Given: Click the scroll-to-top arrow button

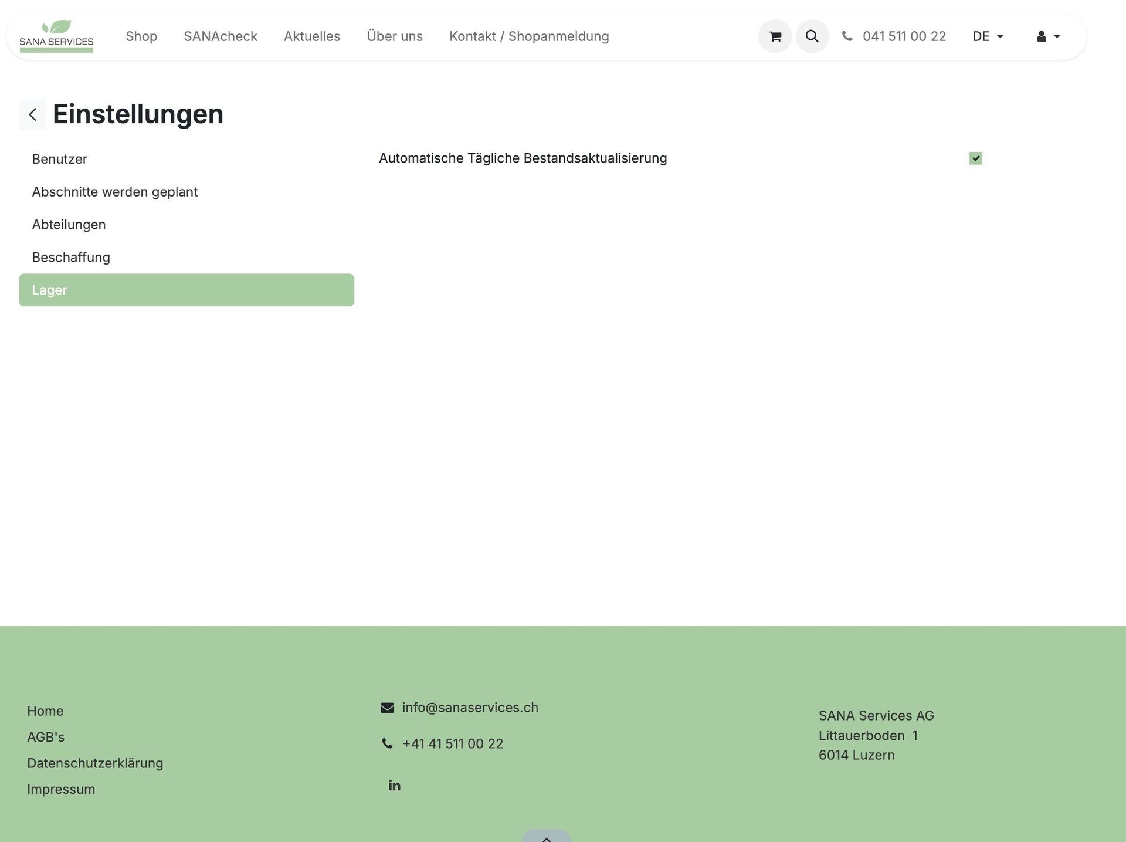Looking at the screenshot, I should coord(546,836).
